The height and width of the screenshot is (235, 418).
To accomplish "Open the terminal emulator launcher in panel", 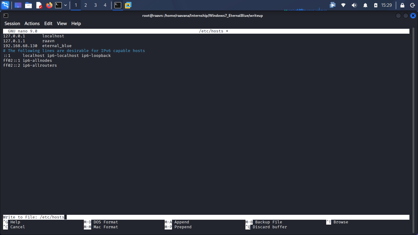I will (x=58, y=5).
